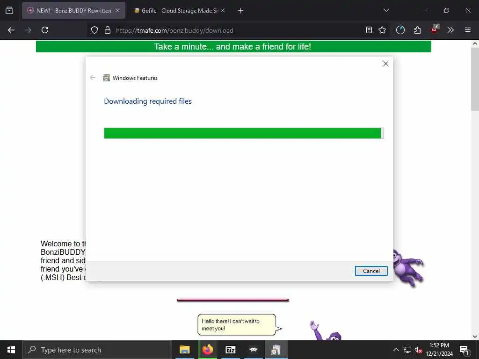
Task: Open the Windows Start menu
Action: [11, 350]
